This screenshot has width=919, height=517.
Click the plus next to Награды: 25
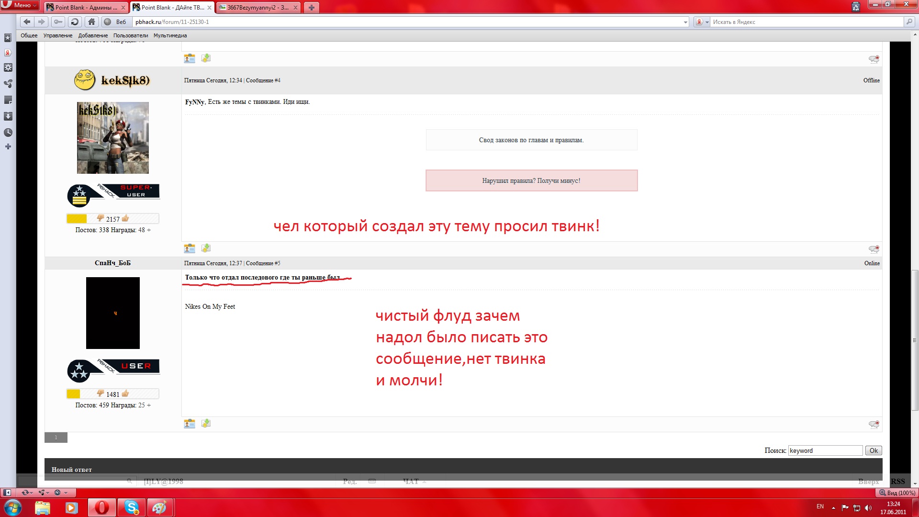coord(149,405)
